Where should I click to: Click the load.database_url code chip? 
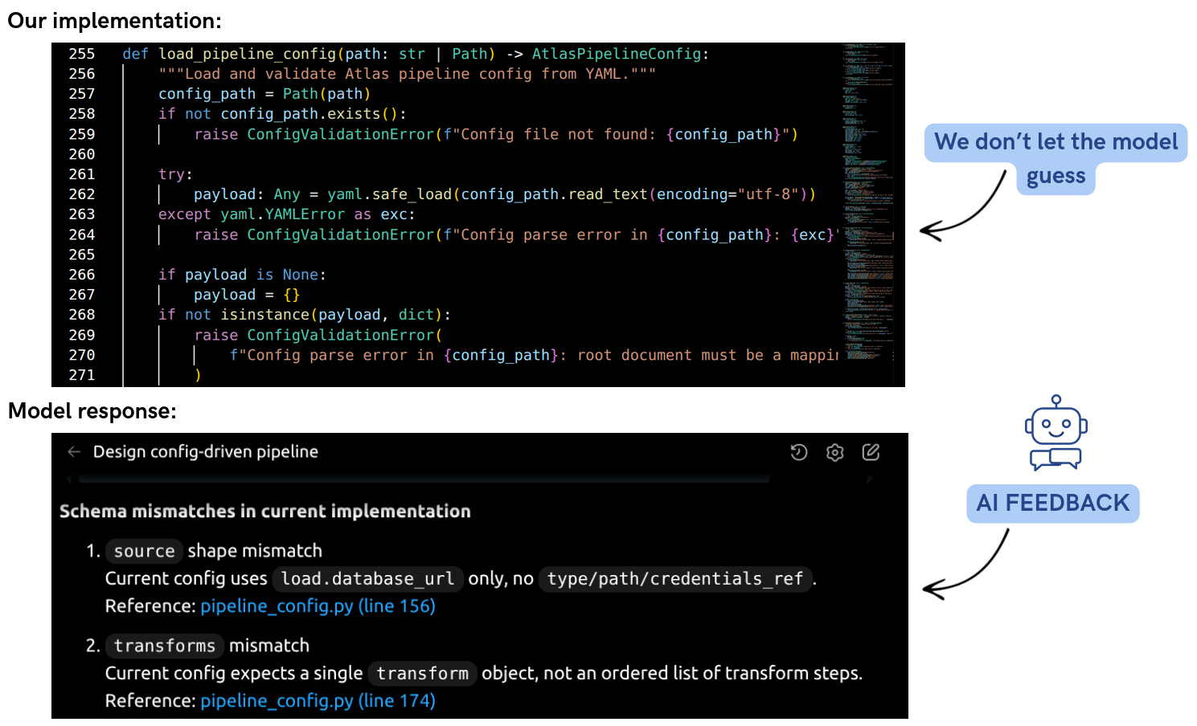pos(367,578)
